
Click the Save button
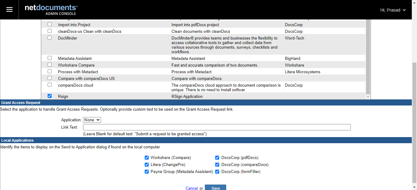click(x=215, y=188)
